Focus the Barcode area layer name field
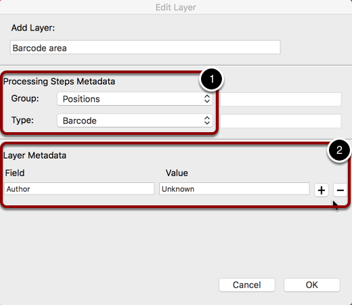Viewport: 352px width, 305px height. click(146, 47)
